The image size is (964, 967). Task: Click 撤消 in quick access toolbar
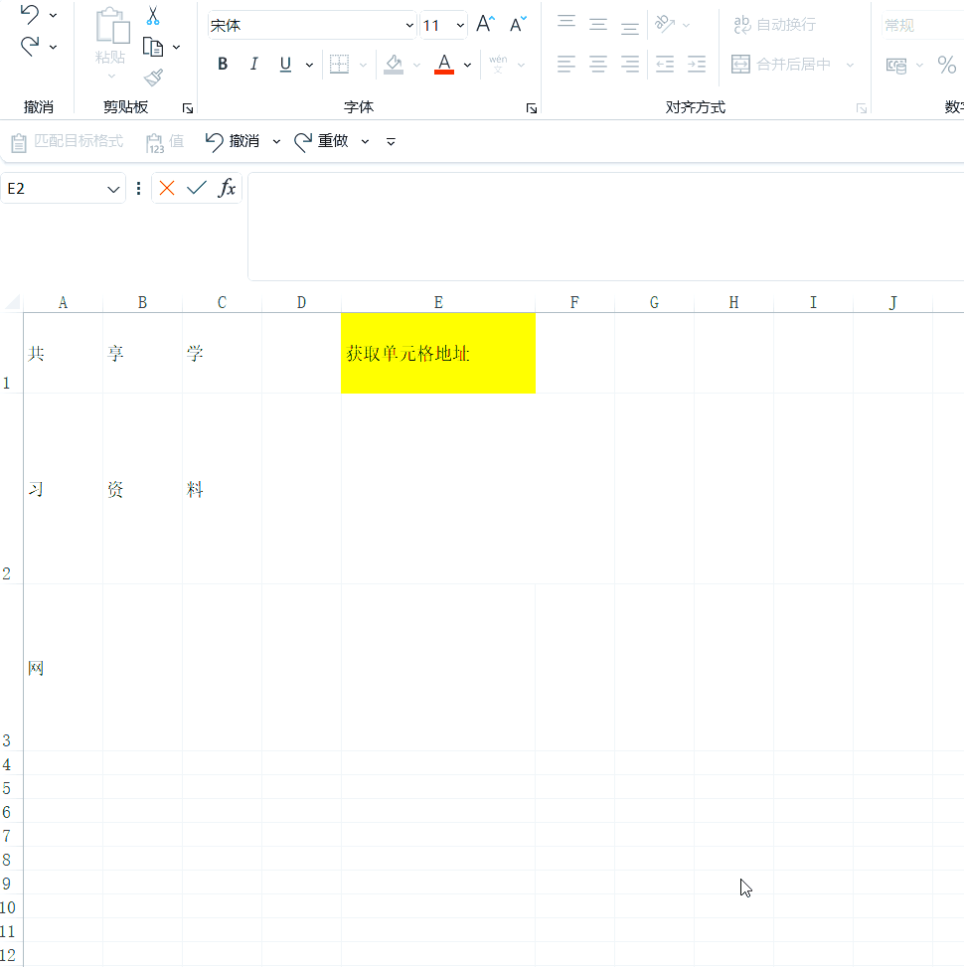pos(232,142)
